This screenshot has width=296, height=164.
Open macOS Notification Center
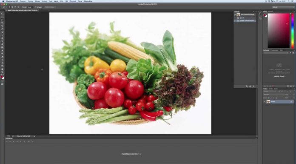pyautogui.click(x=293, y=1)
